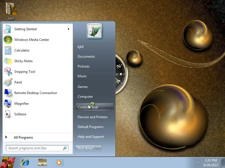Launch the Snipping Tool scissors icon
The height and width of the screenshot is (168, 225).
[x=8, y=72]
